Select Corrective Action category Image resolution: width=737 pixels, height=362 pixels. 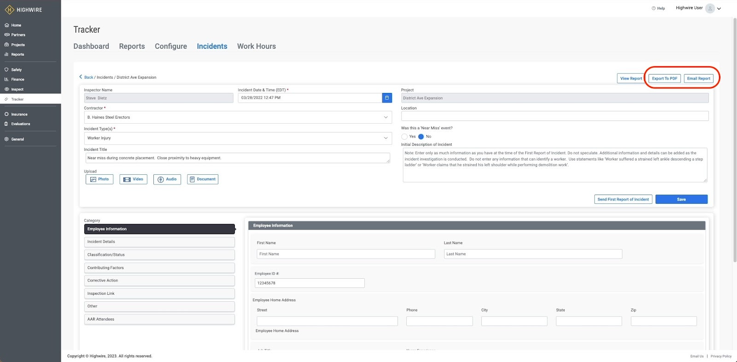[159, 281]
